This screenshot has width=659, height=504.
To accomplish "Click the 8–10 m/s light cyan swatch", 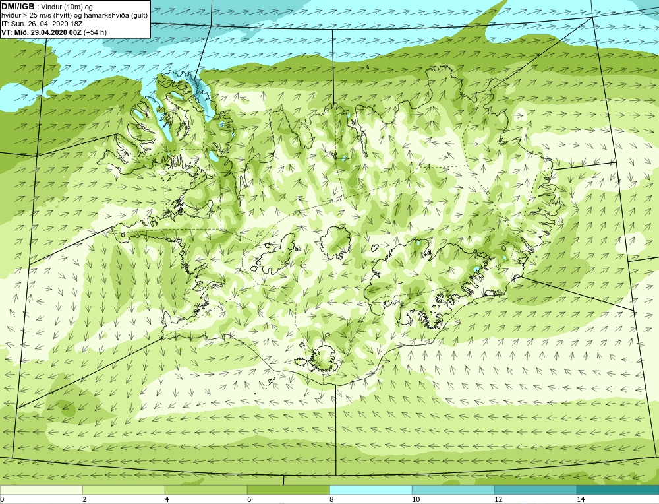I will click(x=370, y=489).
